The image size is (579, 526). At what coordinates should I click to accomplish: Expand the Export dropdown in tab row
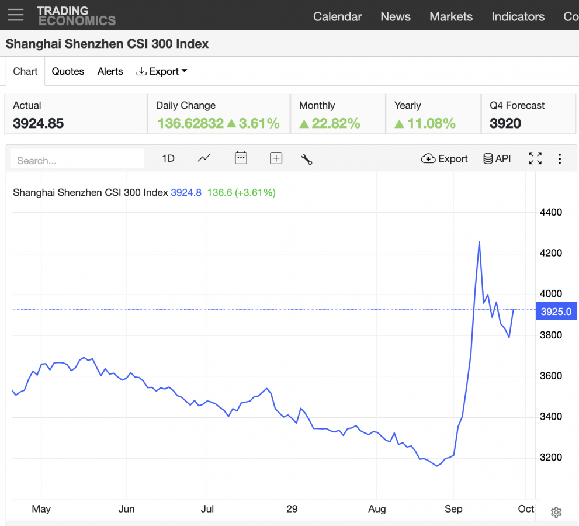click(x=162, y=71)
